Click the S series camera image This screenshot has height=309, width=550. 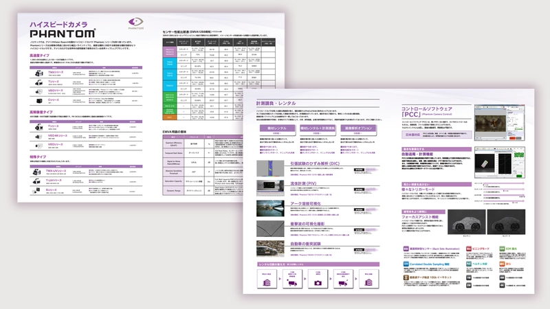click(x=36, y=191)
